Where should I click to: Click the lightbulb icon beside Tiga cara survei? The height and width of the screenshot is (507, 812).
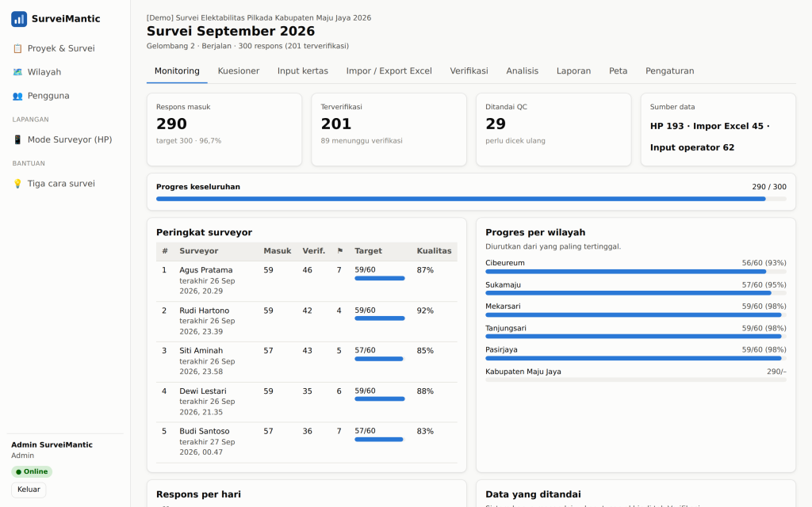(17, 184)
